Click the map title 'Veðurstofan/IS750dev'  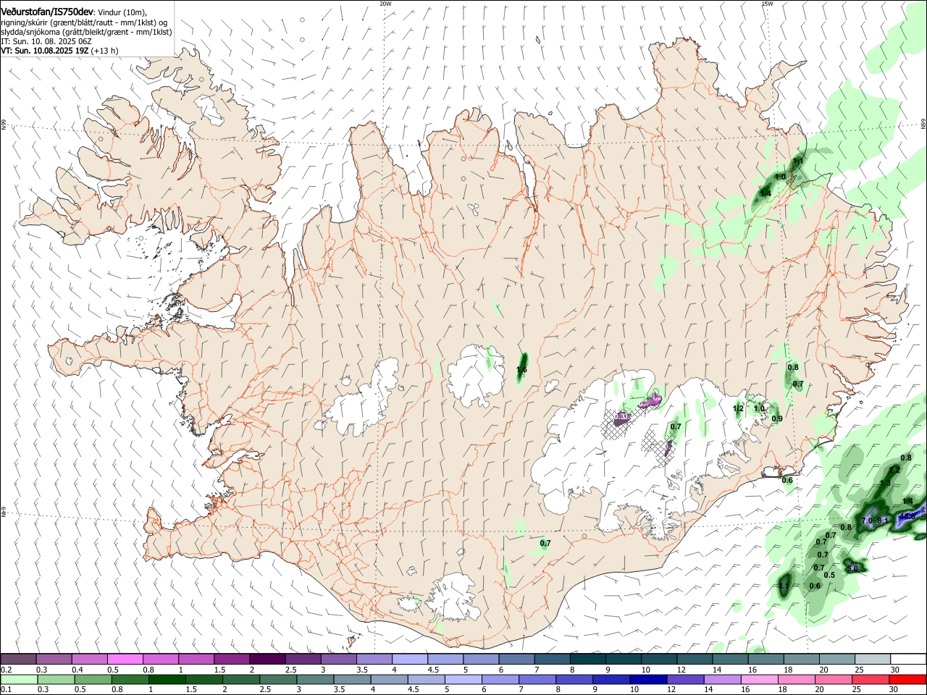[47, 12]
